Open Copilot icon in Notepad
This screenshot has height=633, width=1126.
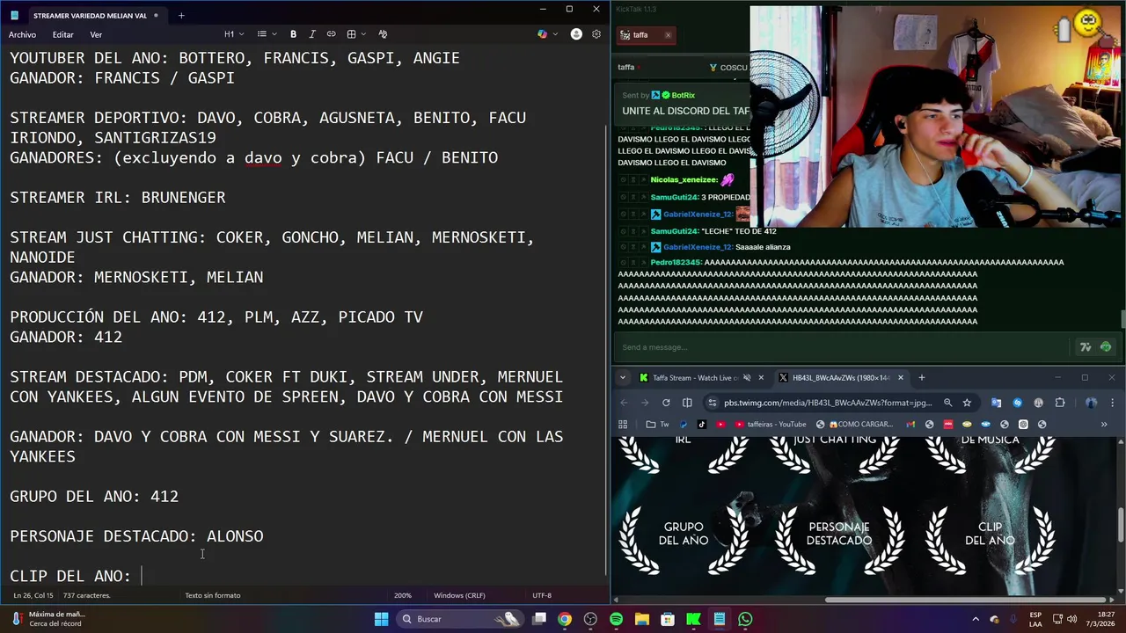point(542,34)
